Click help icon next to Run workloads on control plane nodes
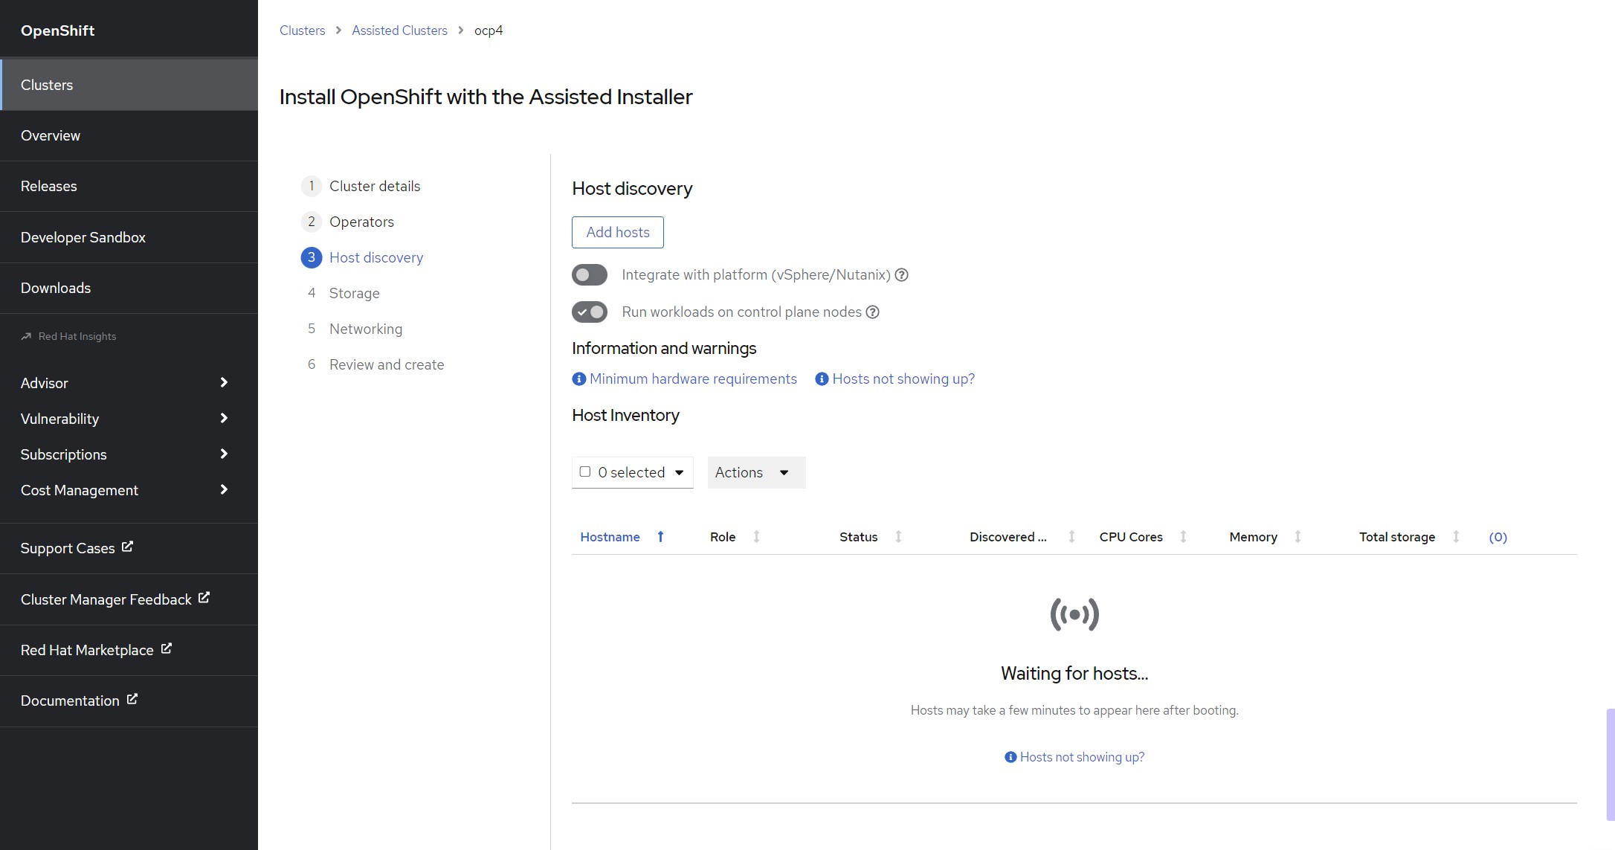Viewport: 1615px width, 850px height. (x=872, y=312)
